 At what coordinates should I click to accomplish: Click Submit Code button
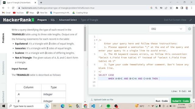[180, 101]
